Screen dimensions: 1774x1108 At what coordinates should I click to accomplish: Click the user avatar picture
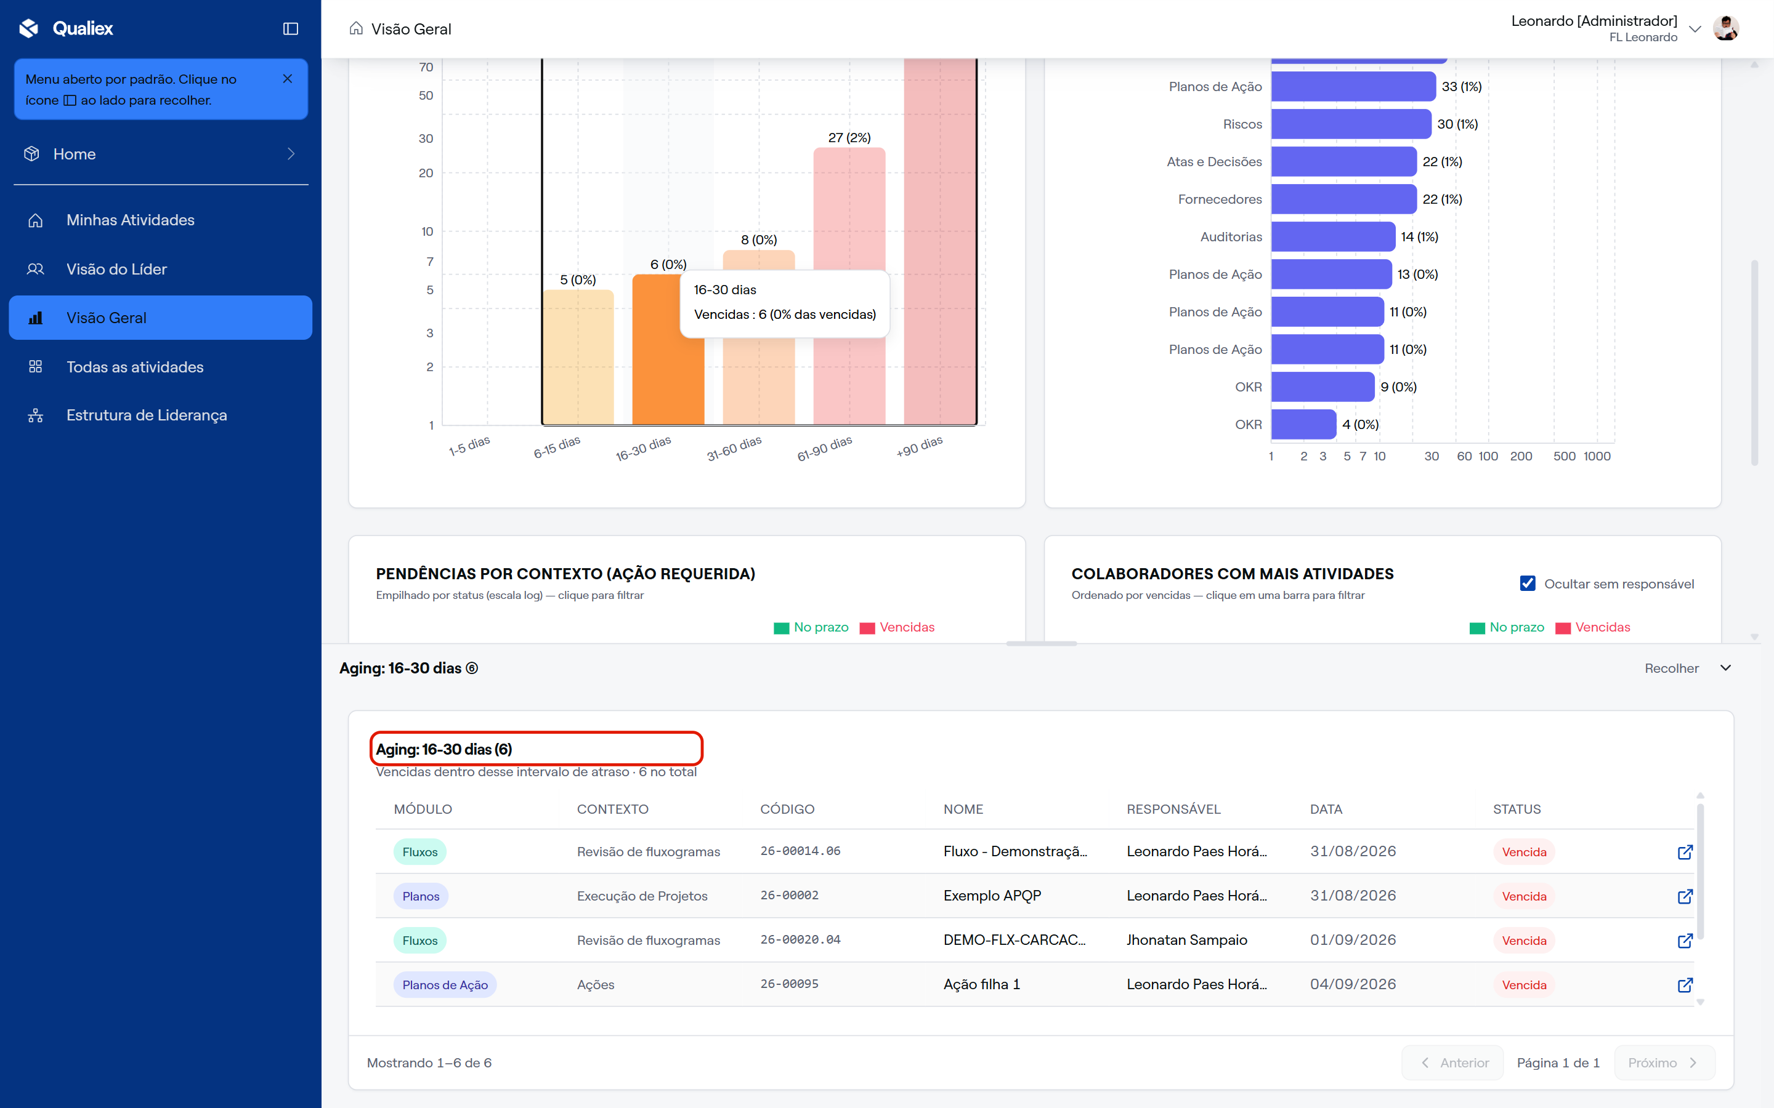(1727, 28)
